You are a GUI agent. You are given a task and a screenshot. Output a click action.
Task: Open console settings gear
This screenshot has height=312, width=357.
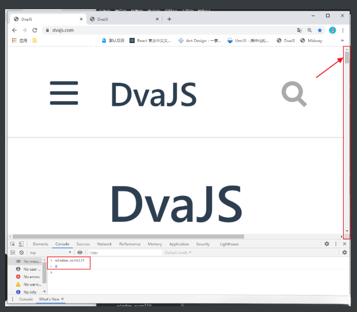[344, 252]
